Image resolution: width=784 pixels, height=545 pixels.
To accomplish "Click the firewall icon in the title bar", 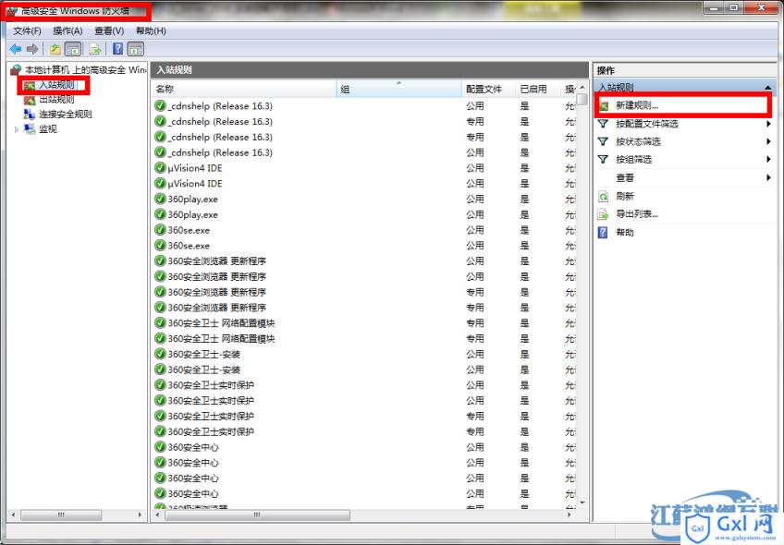I will coord(11,10).
